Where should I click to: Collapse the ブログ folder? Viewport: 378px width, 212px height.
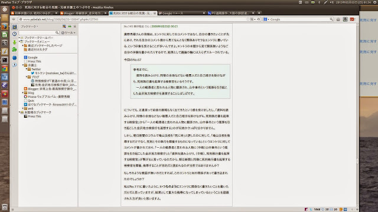click(27, 77)
